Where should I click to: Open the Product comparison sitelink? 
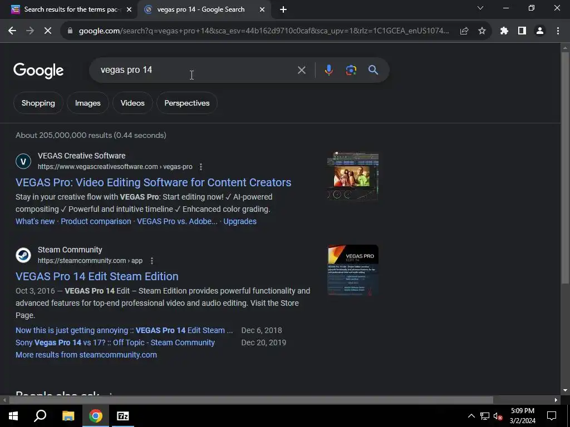(96, 221)
